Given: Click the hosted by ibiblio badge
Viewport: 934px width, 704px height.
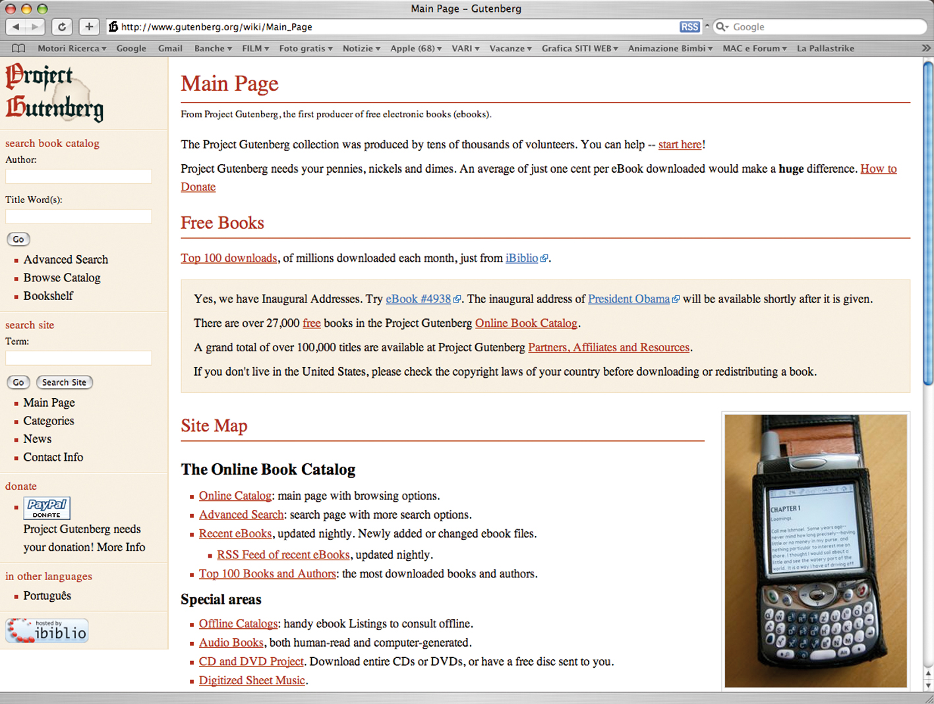Looking at the screenshot, I should [47, 630].
